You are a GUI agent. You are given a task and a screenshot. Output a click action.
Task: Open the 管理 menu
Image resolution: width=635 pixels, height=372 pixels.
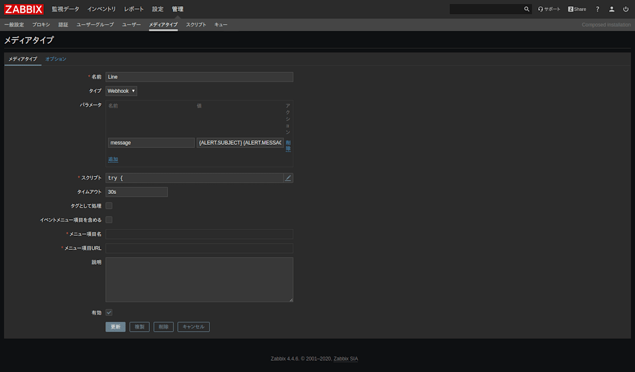pyautogui.click(x=178, y=9)
